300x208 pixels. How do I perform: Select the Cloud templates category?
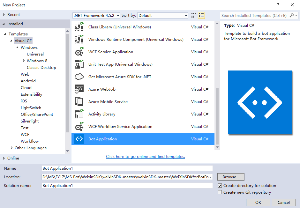click(26, 87)
